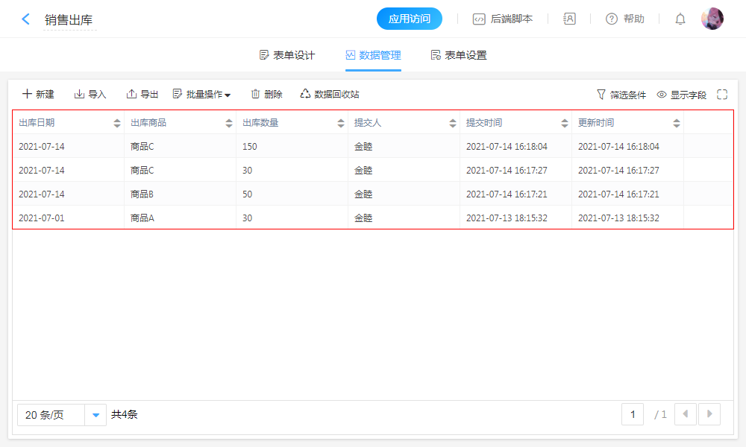
Task: Switch to the 表单设计 tab
Action: pyautogui.click(x=287, y=55)
